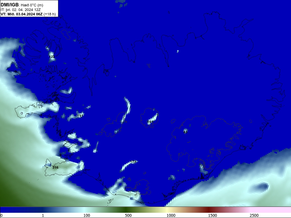Click the map value label 151
Viewport: 291px width, 218px height.
click(x=80, y=116)
